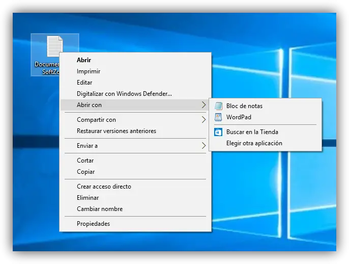Click the Store icon beside Buscar en la Tienda
The width and height of the screenshot is (349, 264).
pos(218,132)
